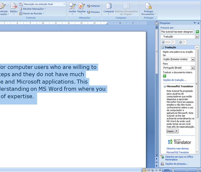Open Mostrar Marcações menu
The image size is (201, 172).
coord(32,9)
